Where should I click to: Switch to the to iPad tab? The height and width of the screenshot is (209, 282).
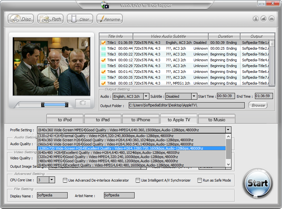tap(103, 119)
